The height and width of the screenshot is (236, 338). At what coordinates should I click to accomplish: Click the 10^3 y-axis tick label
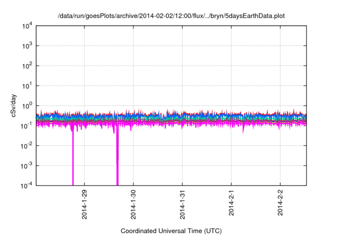pyautogui.click(x=27, y=46)
